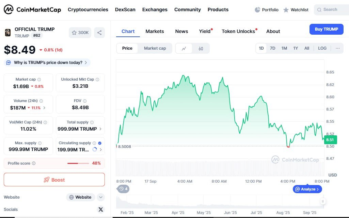This screenshot has height=218, width=349.
Task: Click the Portfolio pie icon
Action: pos(257,10)
